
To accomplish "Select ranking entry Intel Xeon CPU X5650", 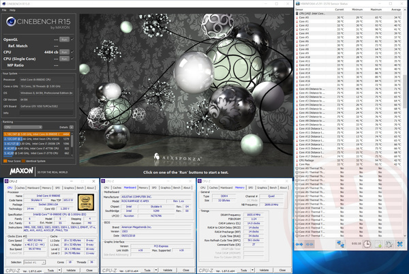I will click(x=37, y=139).
